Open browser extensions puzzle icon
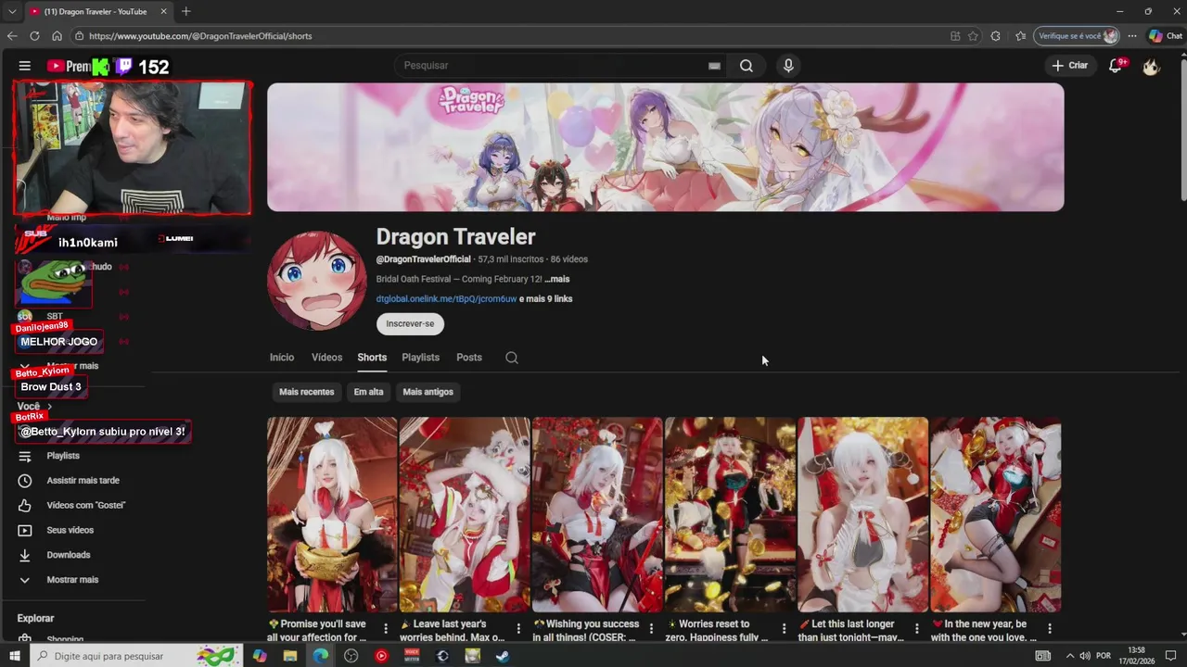This screenshot has width=1187, height=667. 996,36
